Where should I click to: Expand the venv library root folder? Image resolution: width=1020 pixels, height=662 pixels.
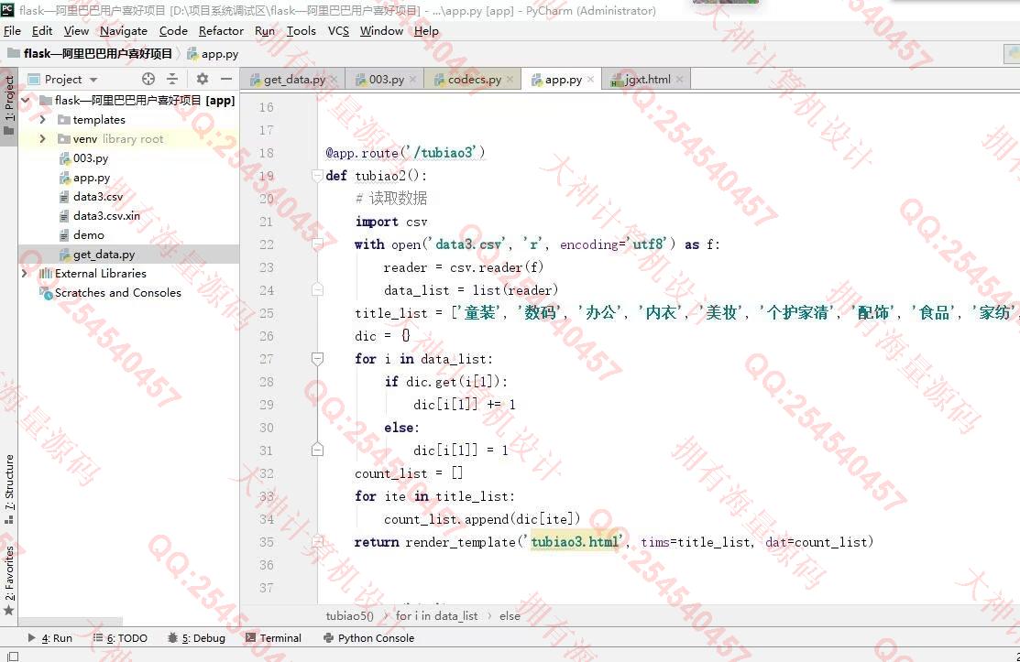pos(43,139)
